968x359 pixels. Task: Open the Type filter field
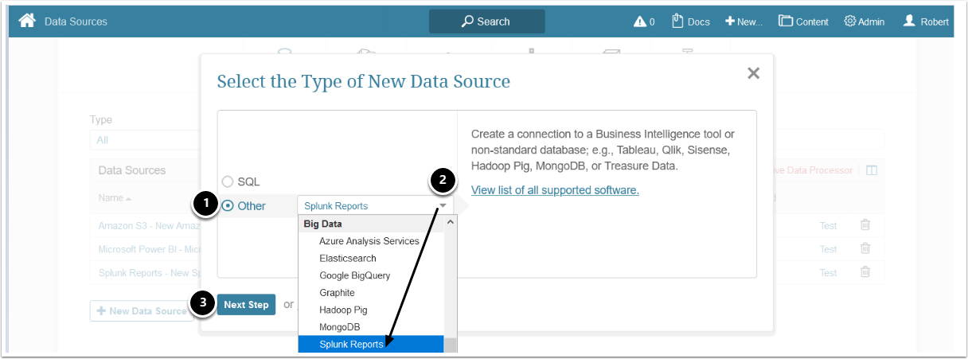point(146,140)
